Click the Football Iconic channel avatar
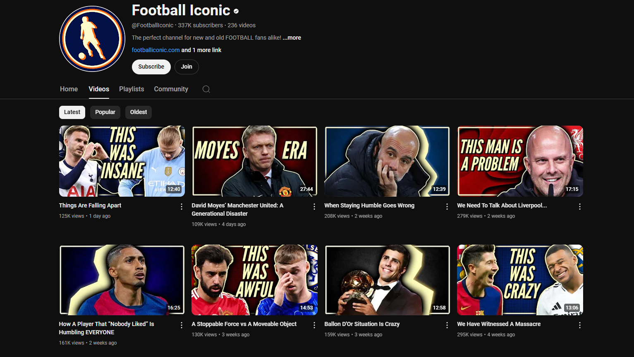634x357 pixels. (x=92, y=39)
